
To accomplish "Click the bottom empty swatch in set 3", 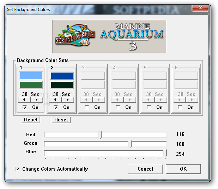I will [x=93, y=85].
